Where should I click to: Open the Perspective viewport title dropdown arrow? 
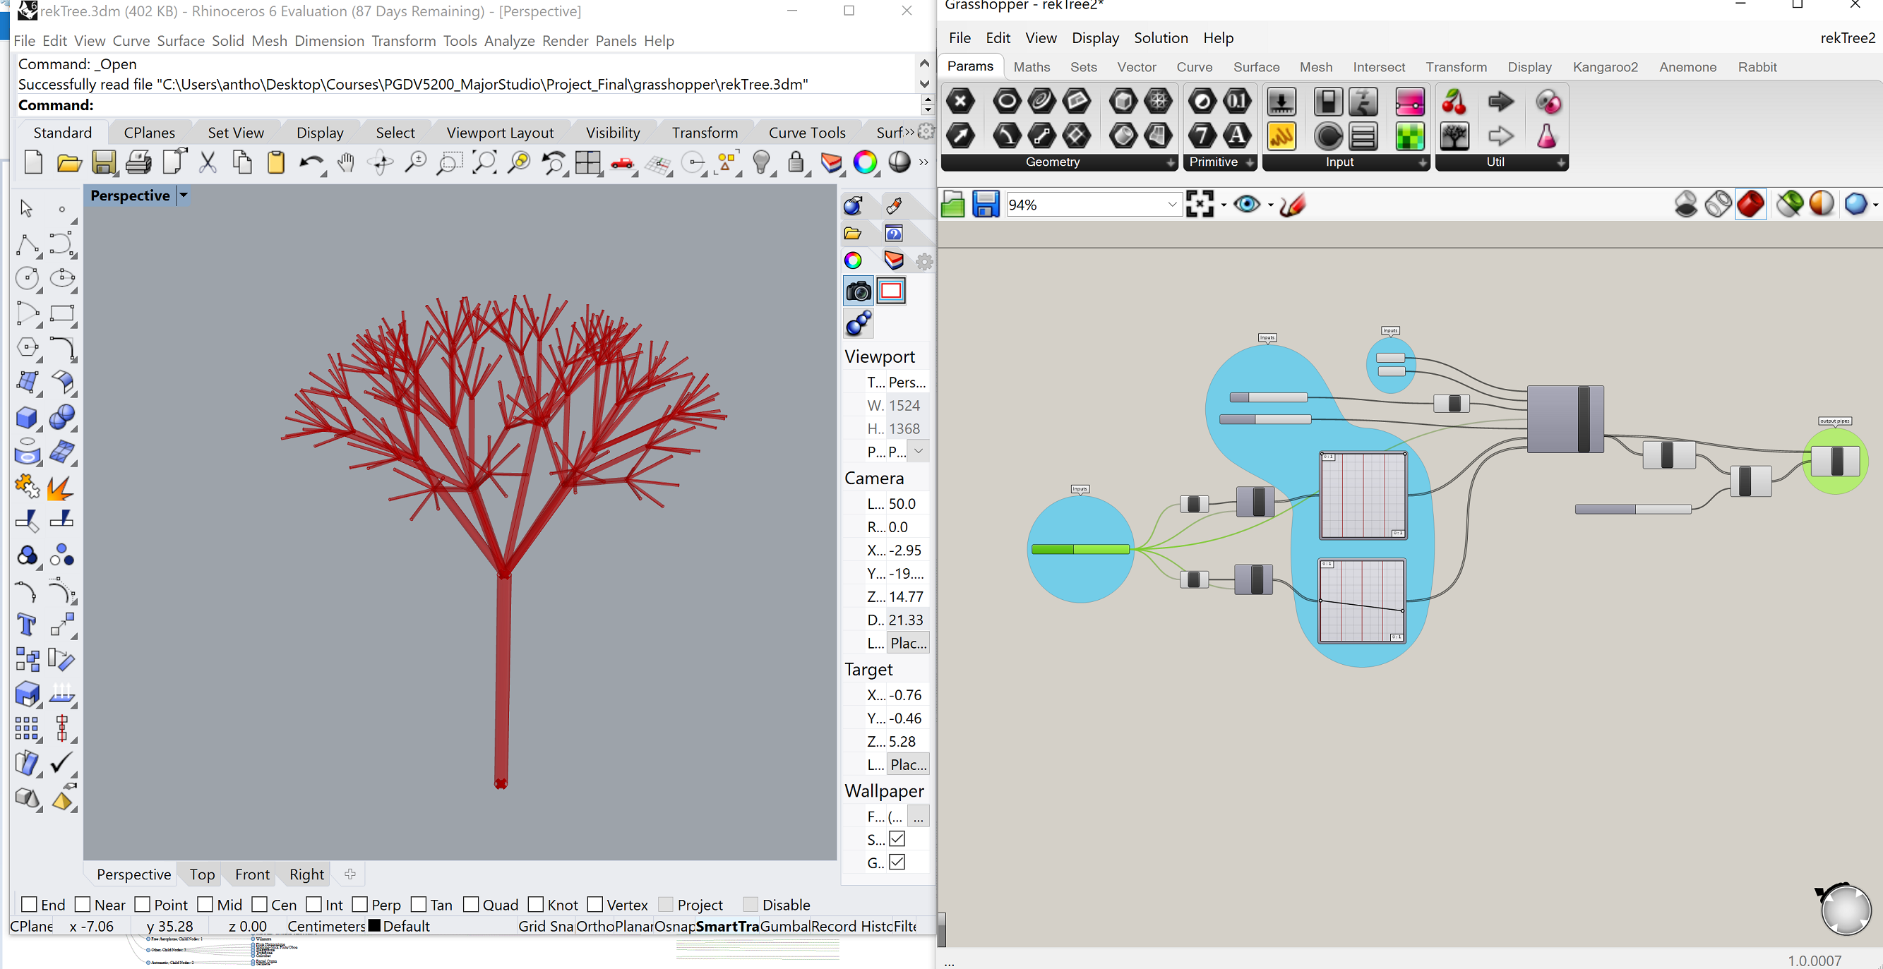pos(184,195)
